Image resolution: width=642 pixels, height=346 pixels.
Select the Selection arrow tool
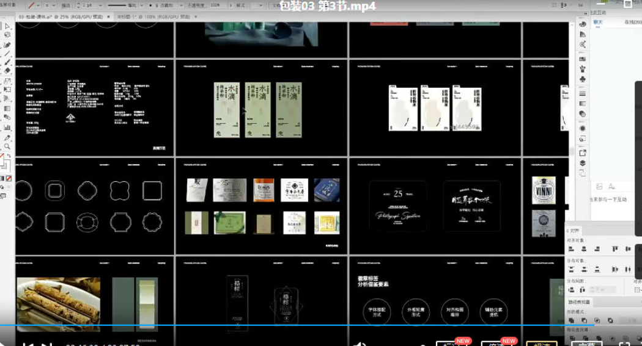[x=7, y=26]
